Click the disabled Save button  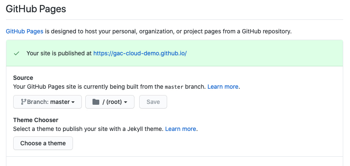(153, 102)
